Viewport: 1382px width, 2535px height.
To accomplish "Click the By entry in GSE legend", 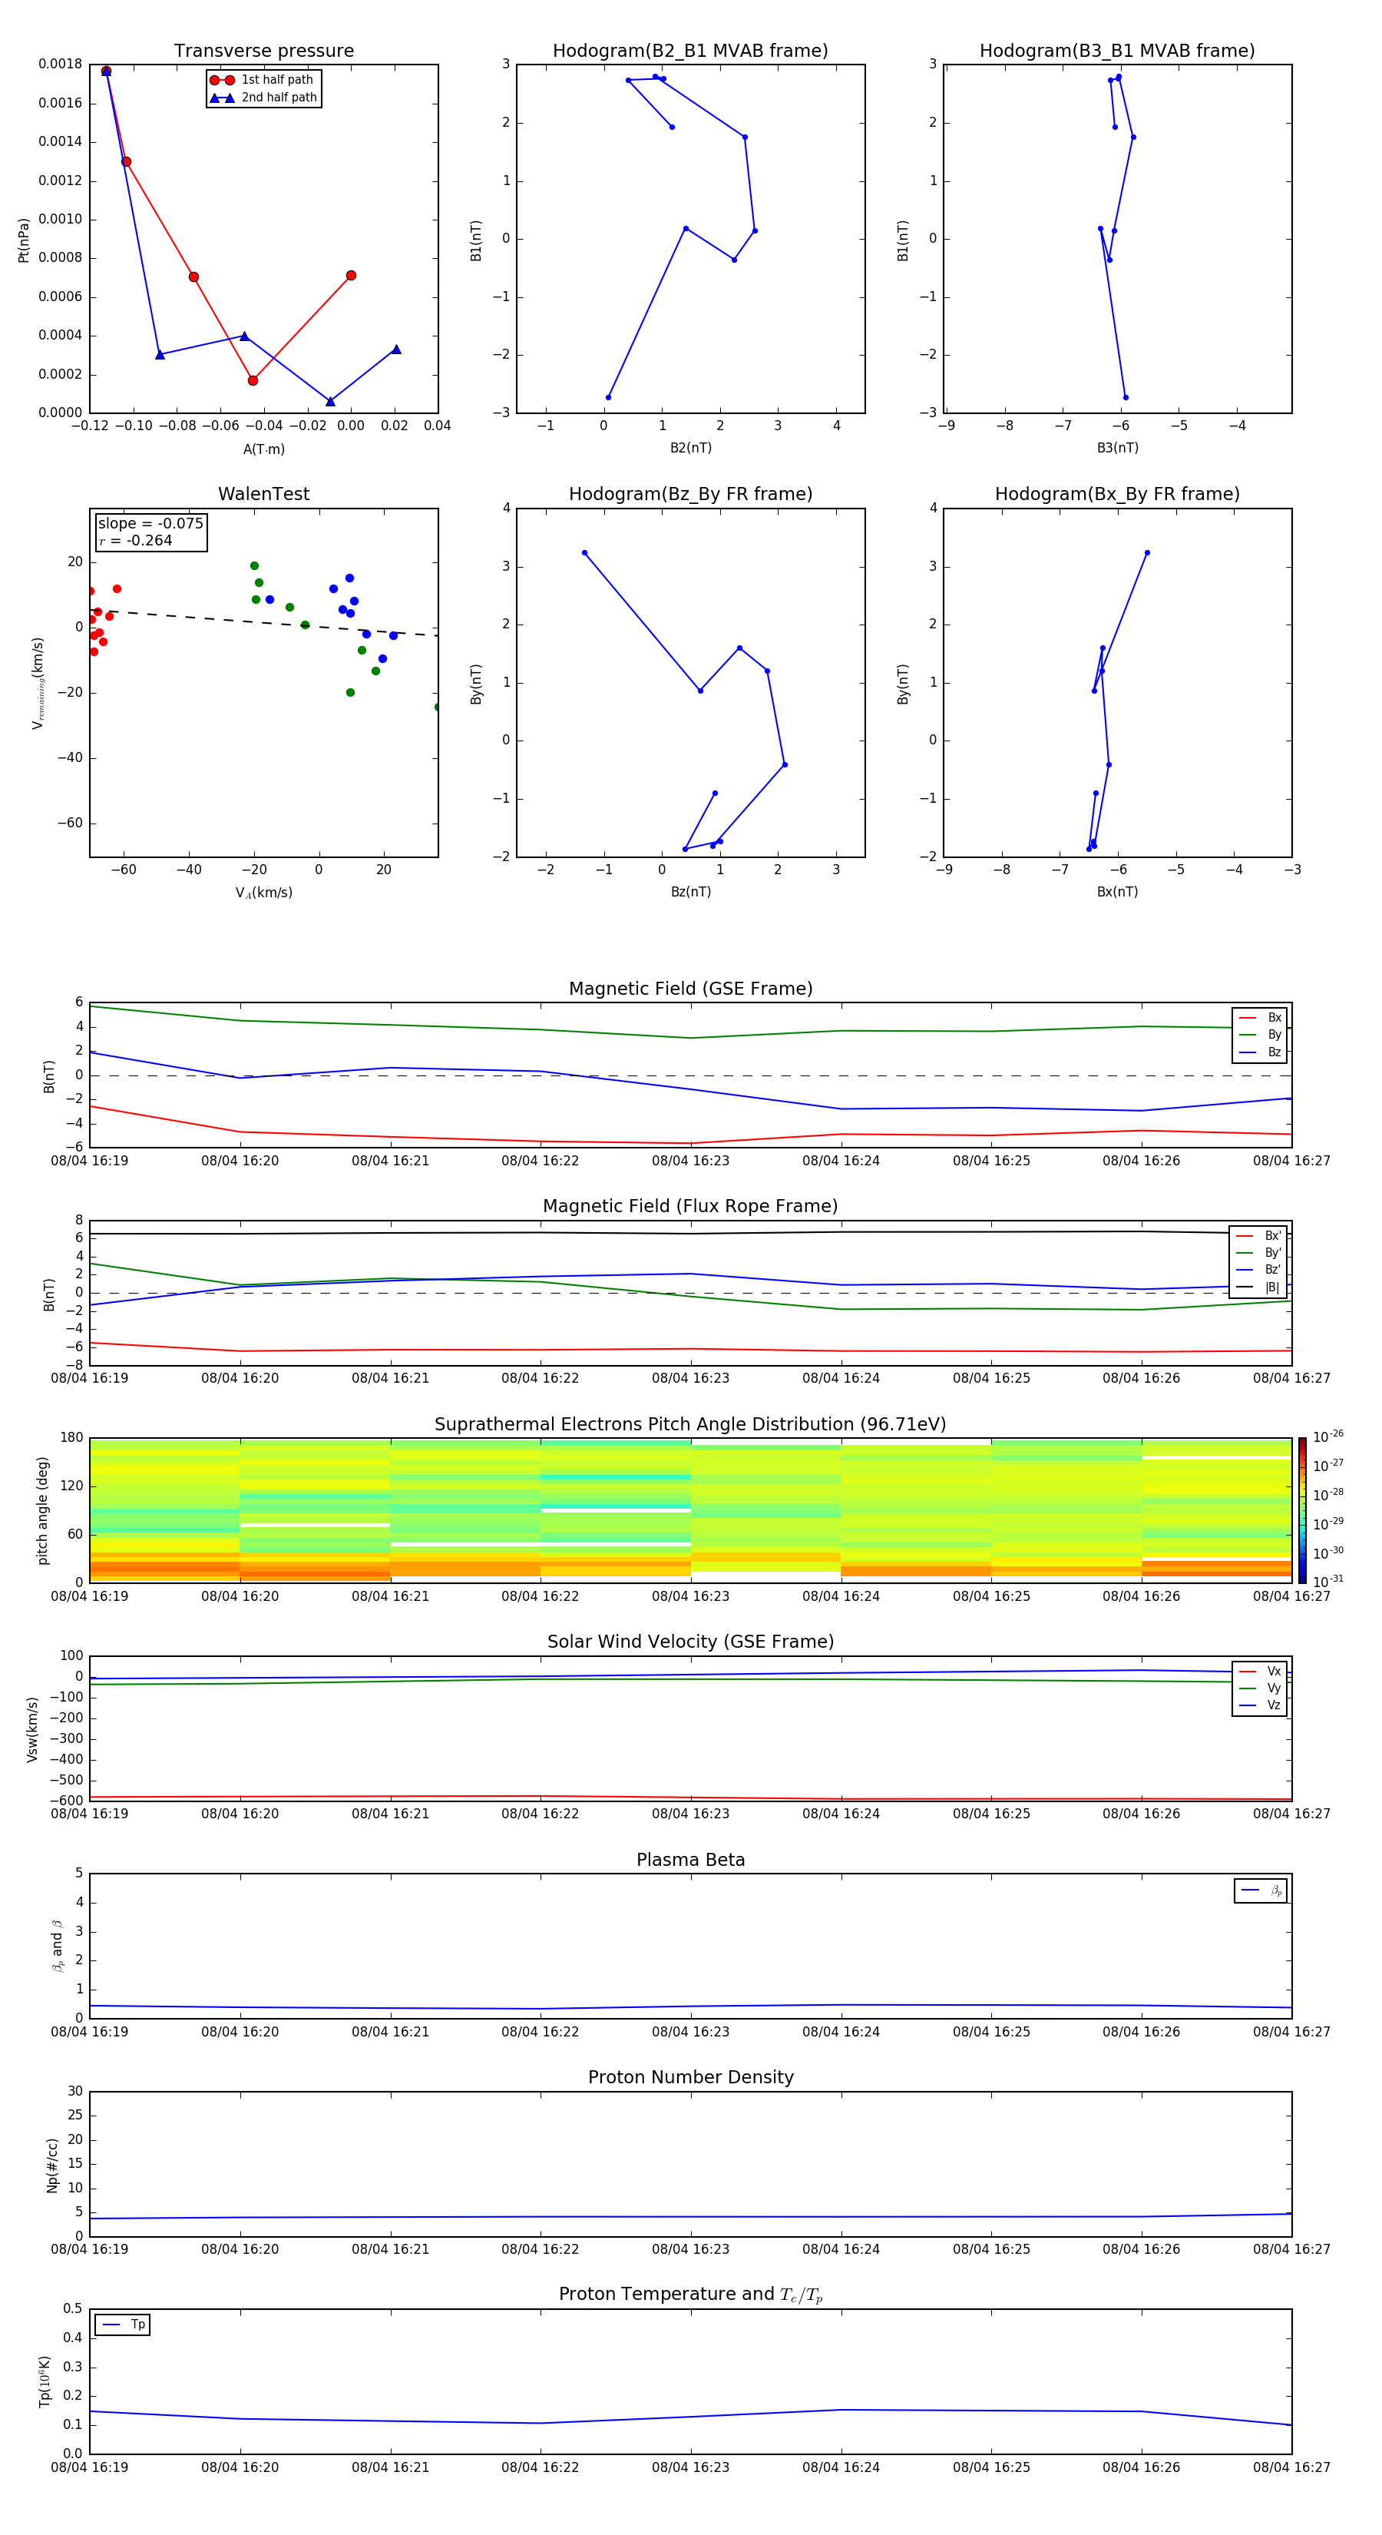I will tap(1260, 1034).
